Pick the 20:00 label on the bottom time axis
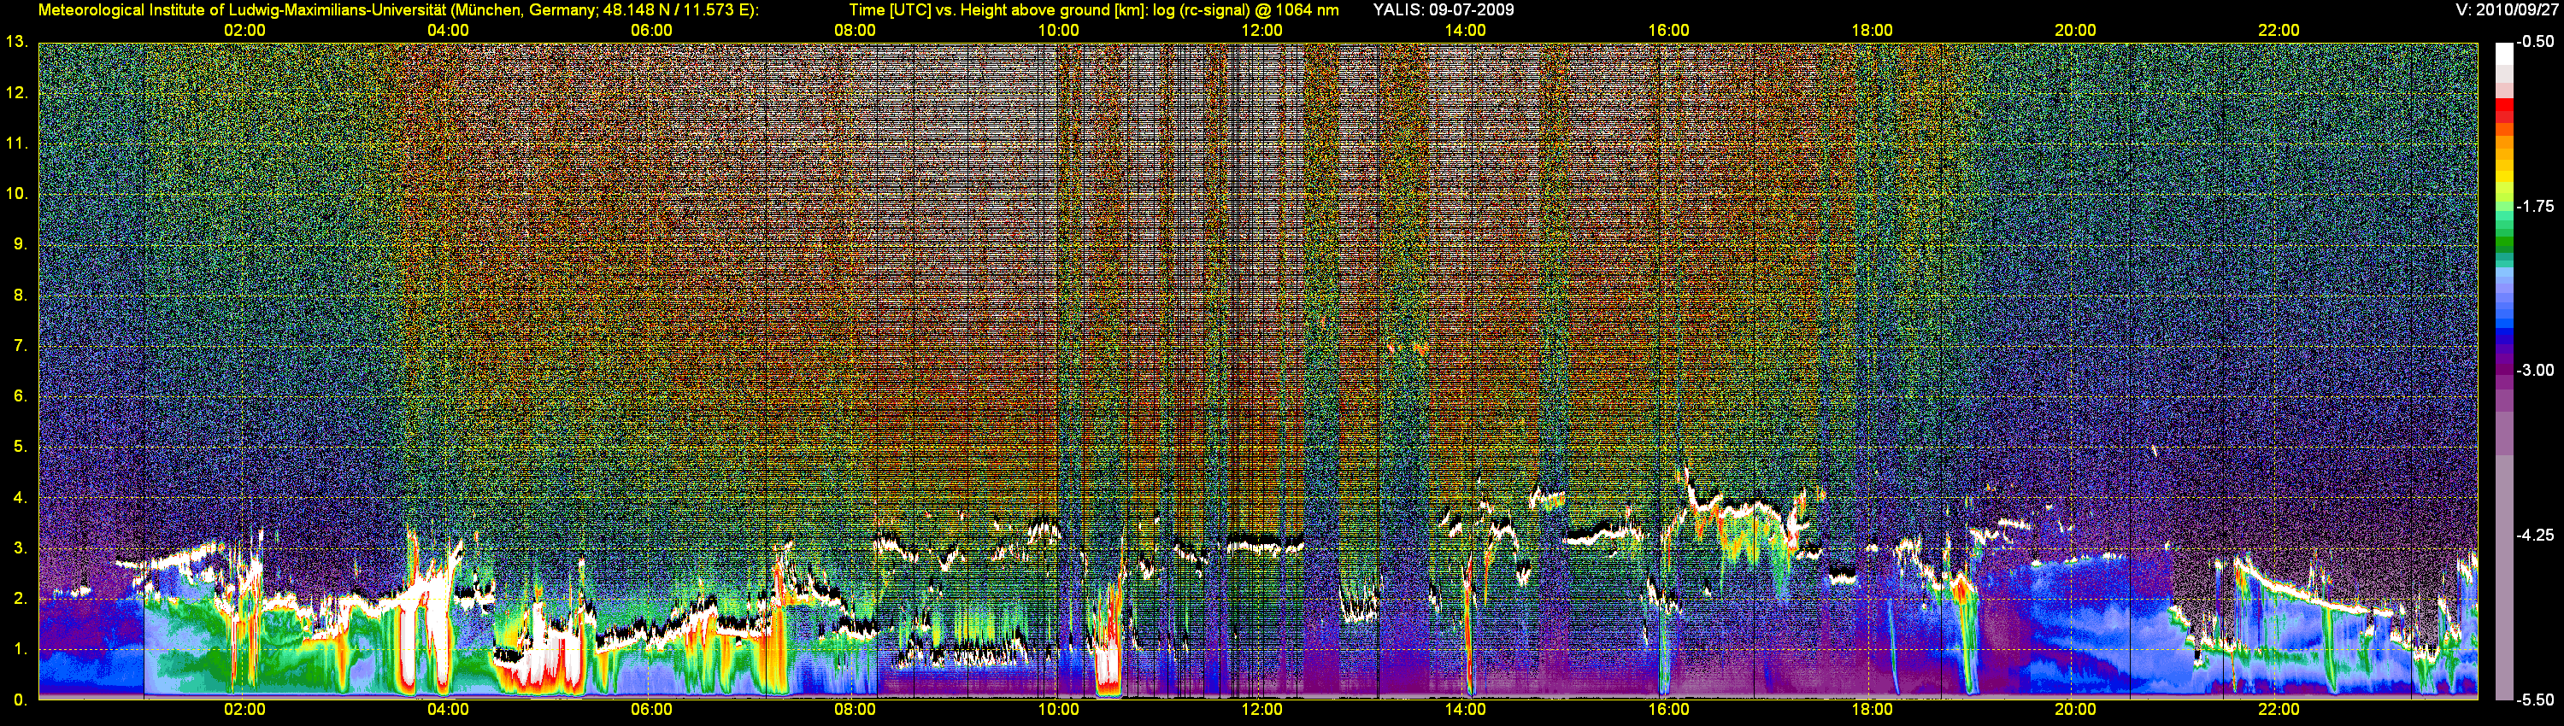 pos(2075,710)
